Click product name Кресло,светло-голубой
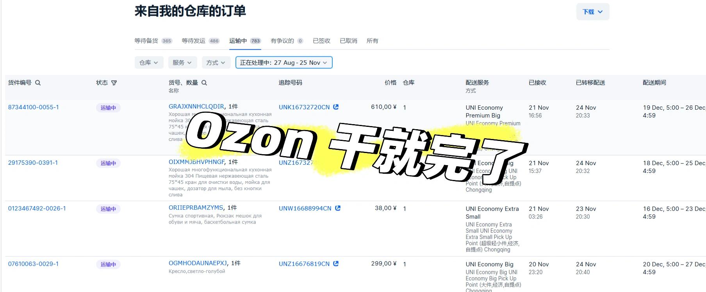The height and width of the screenshot is (292, 706). (197, 271)
